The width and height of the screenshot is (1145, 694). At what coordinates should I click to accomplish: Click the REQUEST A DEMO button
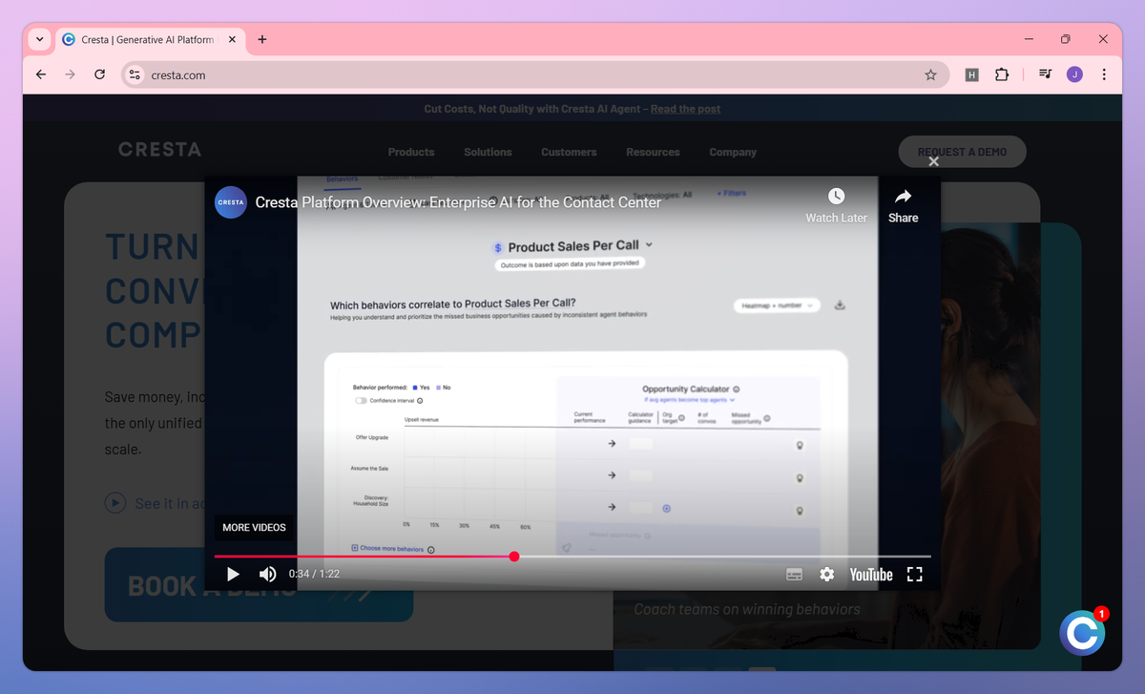(x=962, y=152)
